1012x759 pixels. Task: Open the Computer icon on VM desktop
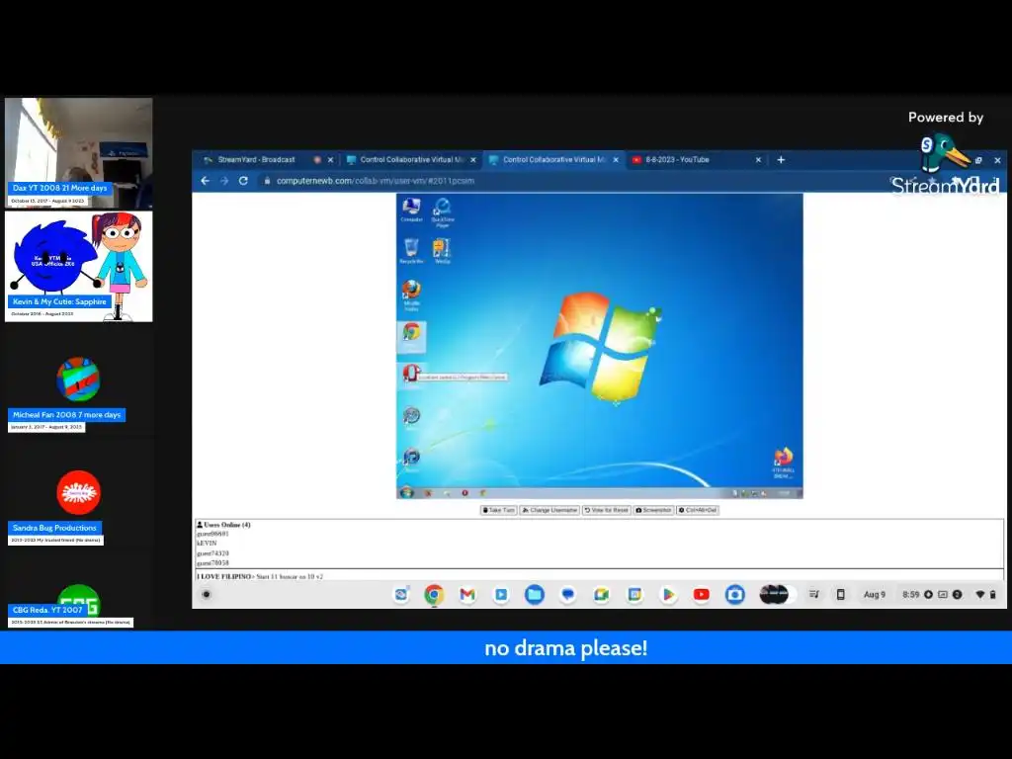pyautogui.click(x=411, y=210)
